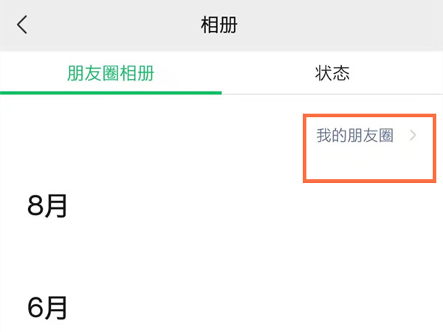Open the 我的朋友圈 link
The width and height of the screenshot is (443, 332).
(355, 136)
